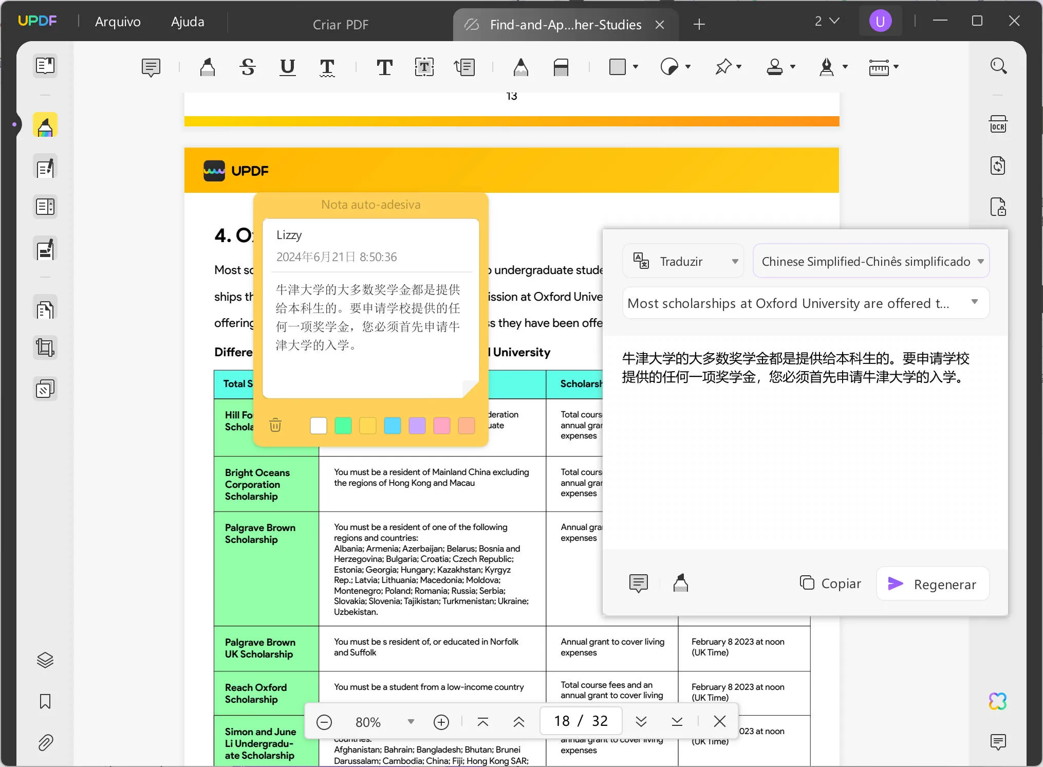Open the Sticker tool dropdown arrow
Image resolution: width=1043 pixels, height=767 pixels.
pyautogui.click(x=688, y=67)
